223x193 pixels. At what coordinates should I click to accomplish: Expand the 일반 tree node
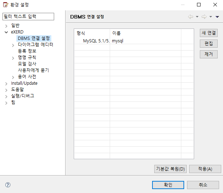6,26
